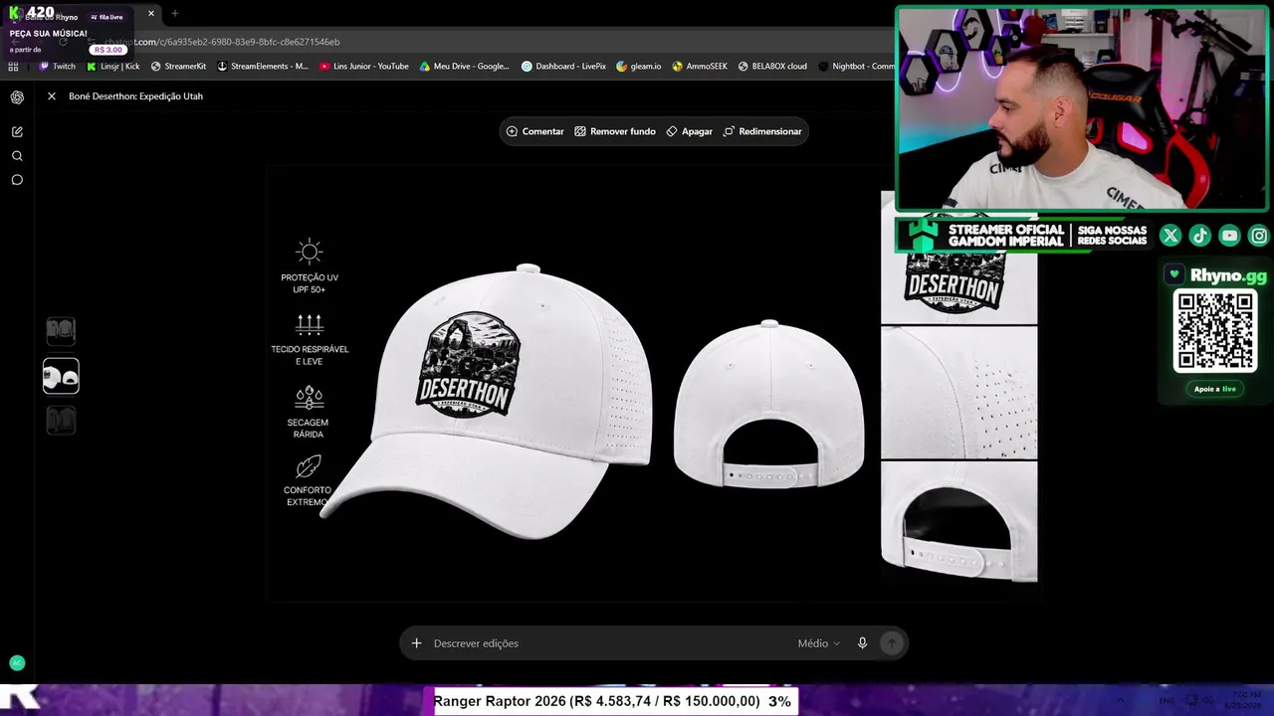Click the feather comfort icon

click(309, 467)
